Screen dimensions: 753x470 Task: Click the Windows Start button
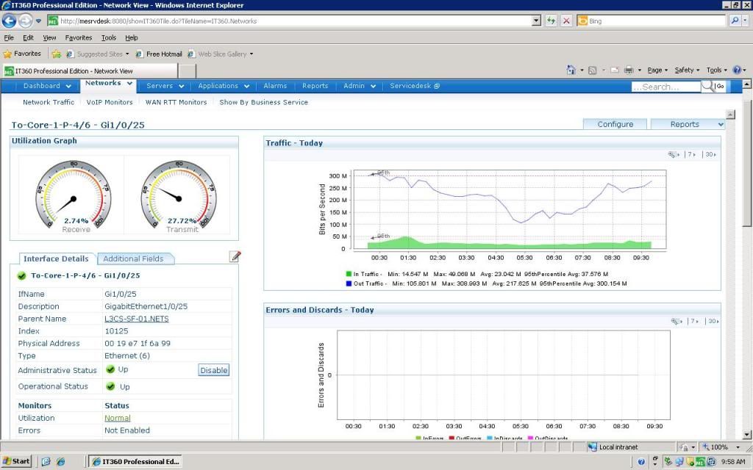16,461
